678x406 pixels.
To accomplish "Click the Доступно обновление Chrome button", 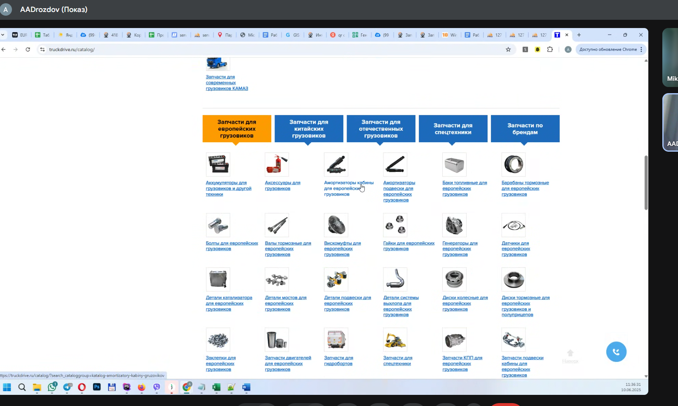I will coord(608,49).
